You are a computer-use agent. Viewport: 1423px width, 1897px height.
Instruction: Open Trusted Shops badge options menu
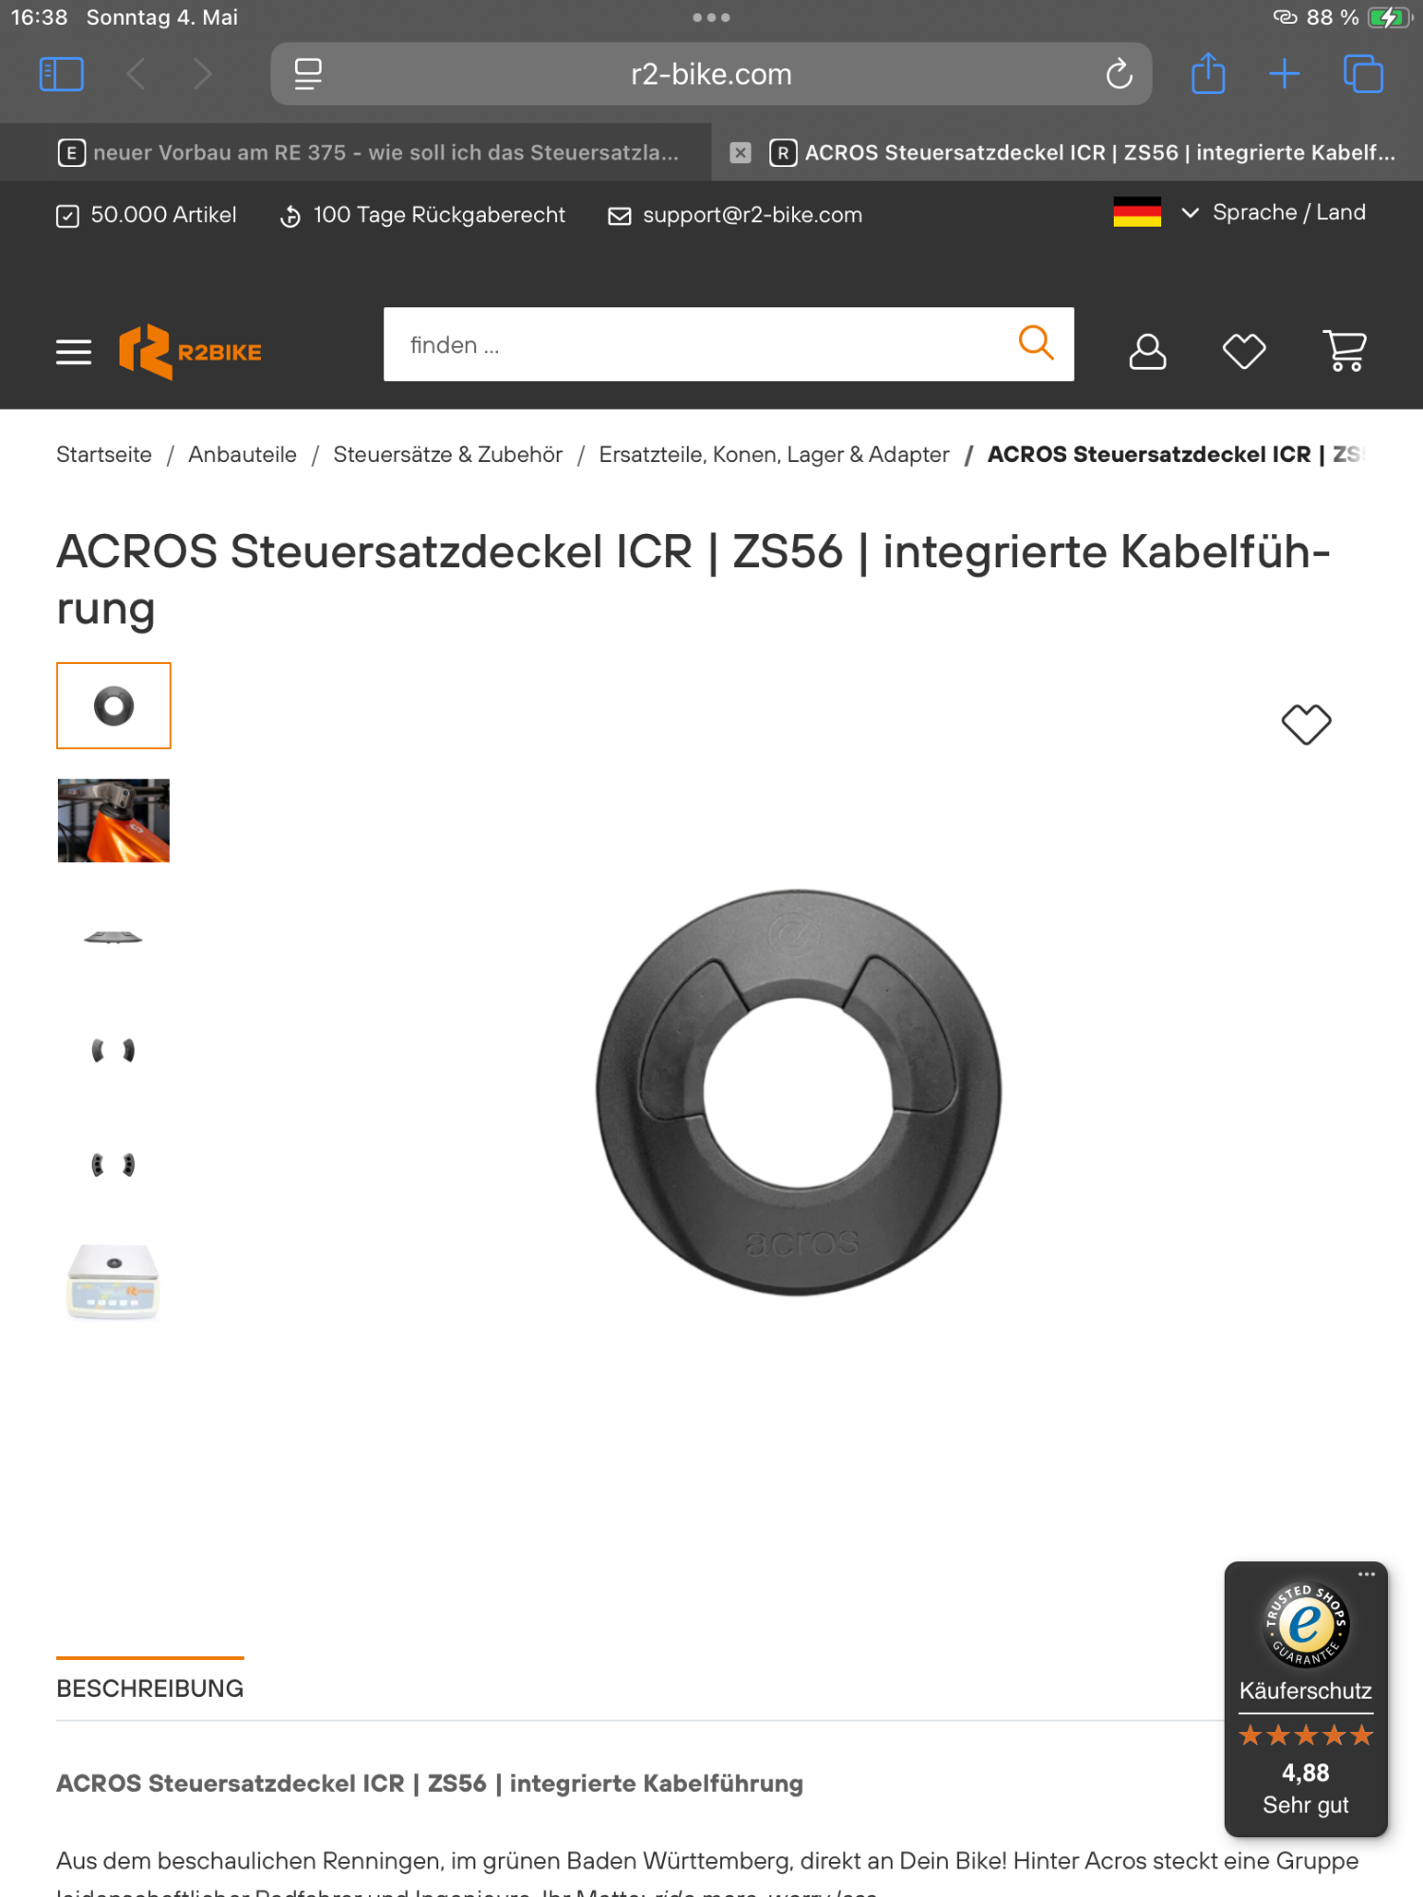1366,1575
